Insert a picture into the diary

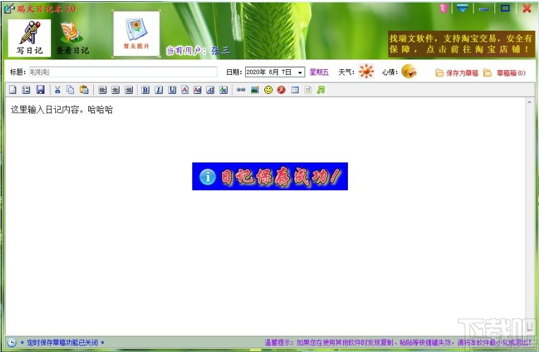pyautogui.click(x=254, y=90)
